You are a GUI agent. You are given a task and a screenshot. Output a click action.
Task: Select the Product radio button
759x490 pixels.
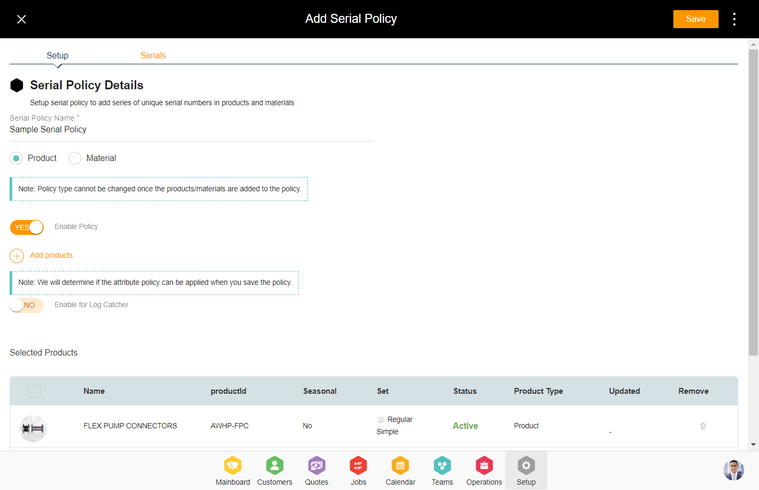[x=16, y=158]
